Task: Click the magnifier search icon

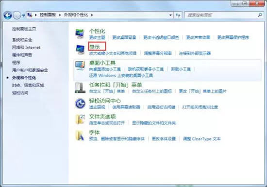Action: (x=260, y=15)
